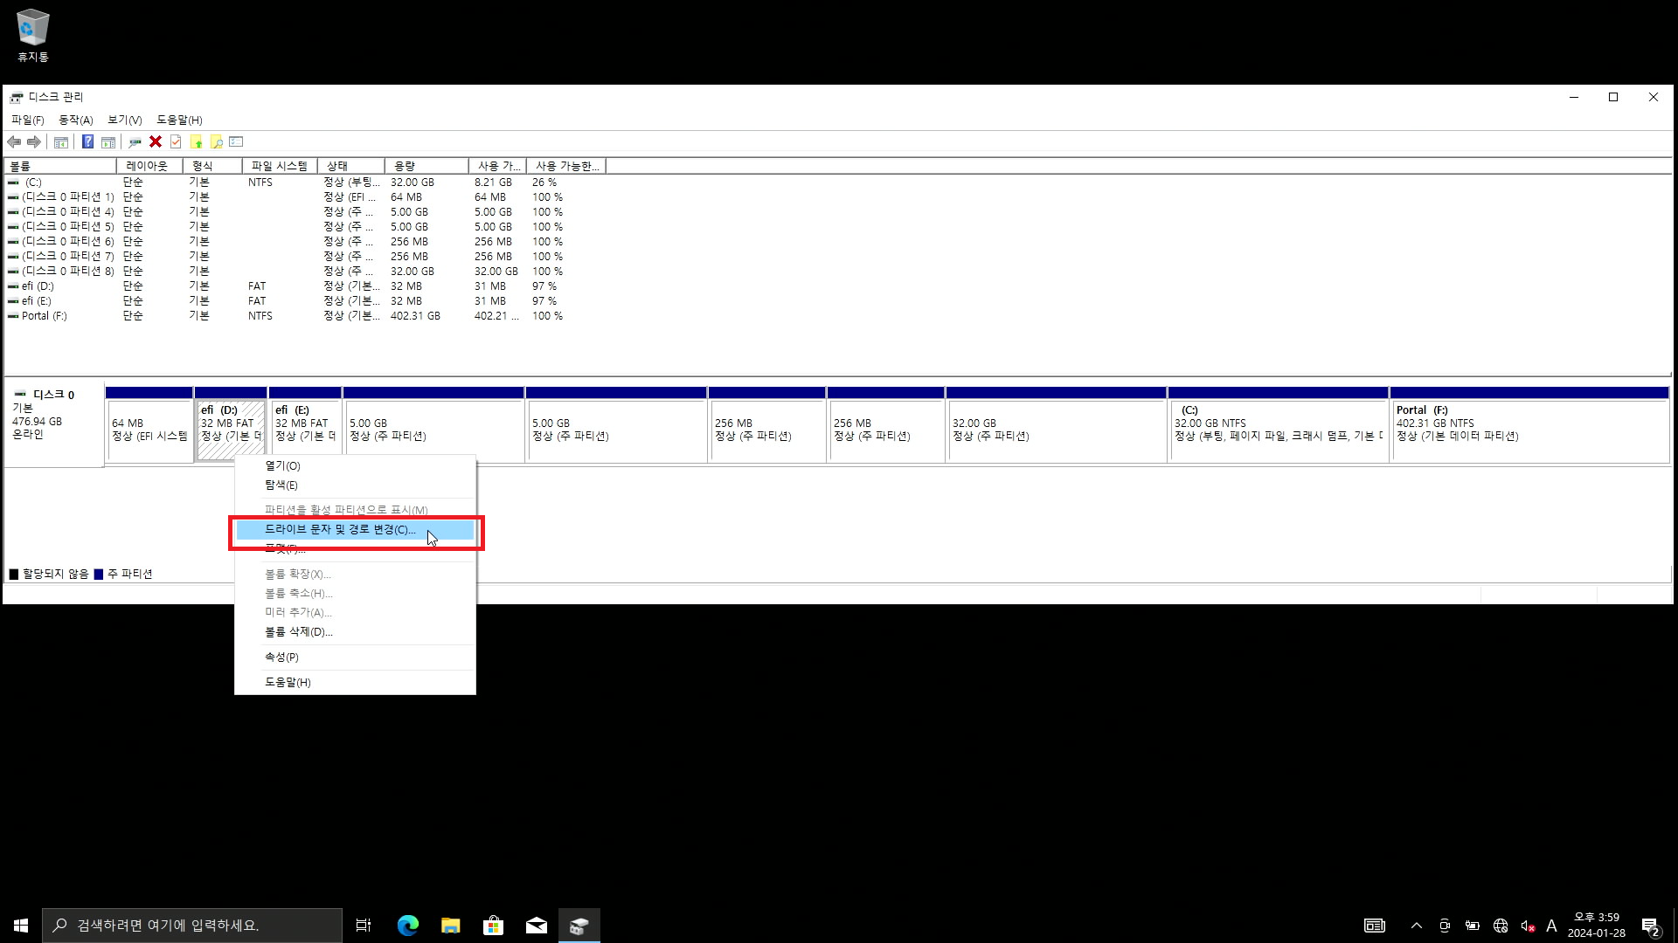Click the properties checkmark page icon

pyautogui.click(x=176, y=141)
